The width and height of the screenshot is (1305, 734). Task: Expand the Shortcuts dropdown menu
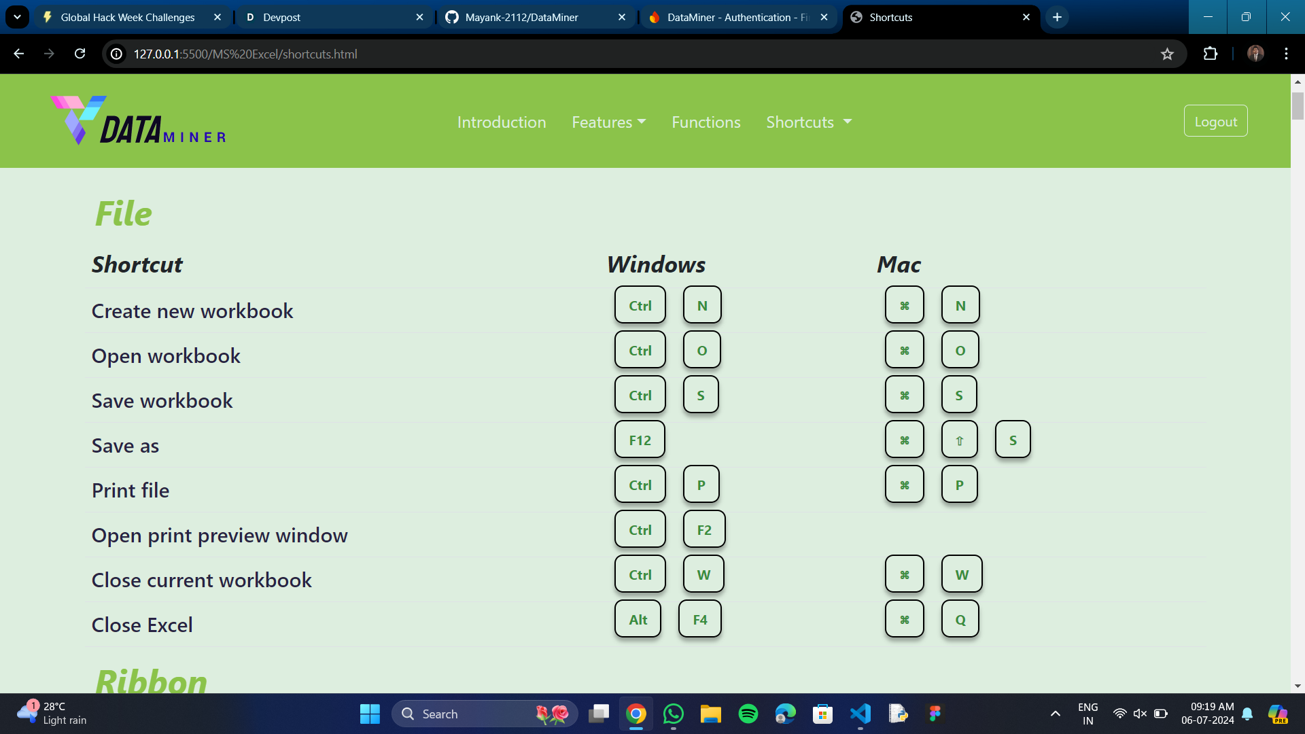coord(808,122)
